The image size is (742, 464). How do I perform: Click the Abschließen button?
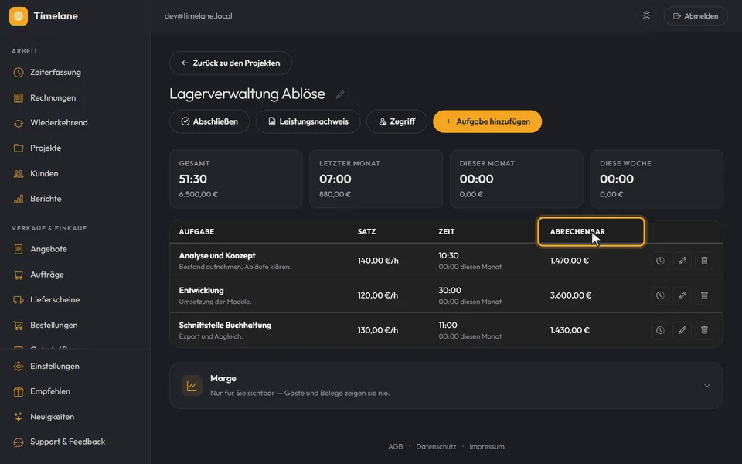point(209,121)
